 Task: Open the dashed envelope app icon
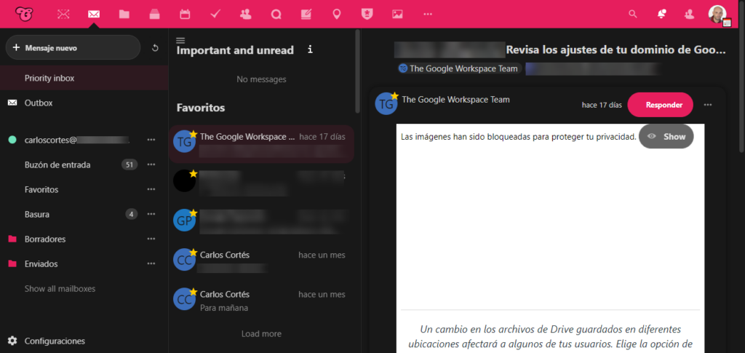(63, 15)
